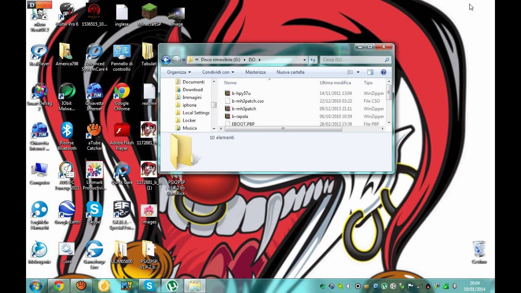Select the IObit Malware desktop shortcut
The height and width of the screenshot is (293, 521).
67,97
